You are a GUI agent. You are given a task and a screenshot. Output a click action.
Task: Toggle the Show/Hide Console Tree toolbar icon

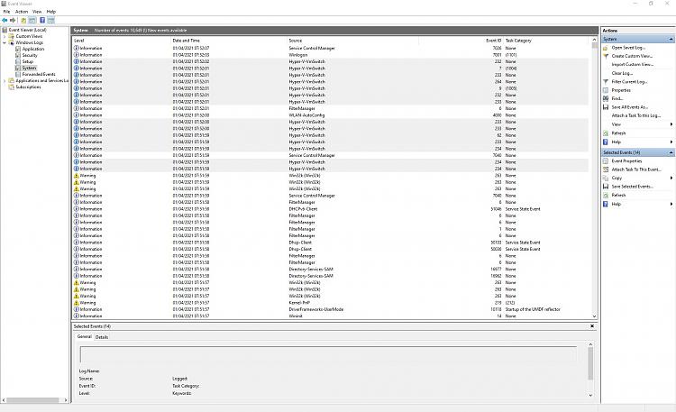[32, 20]
